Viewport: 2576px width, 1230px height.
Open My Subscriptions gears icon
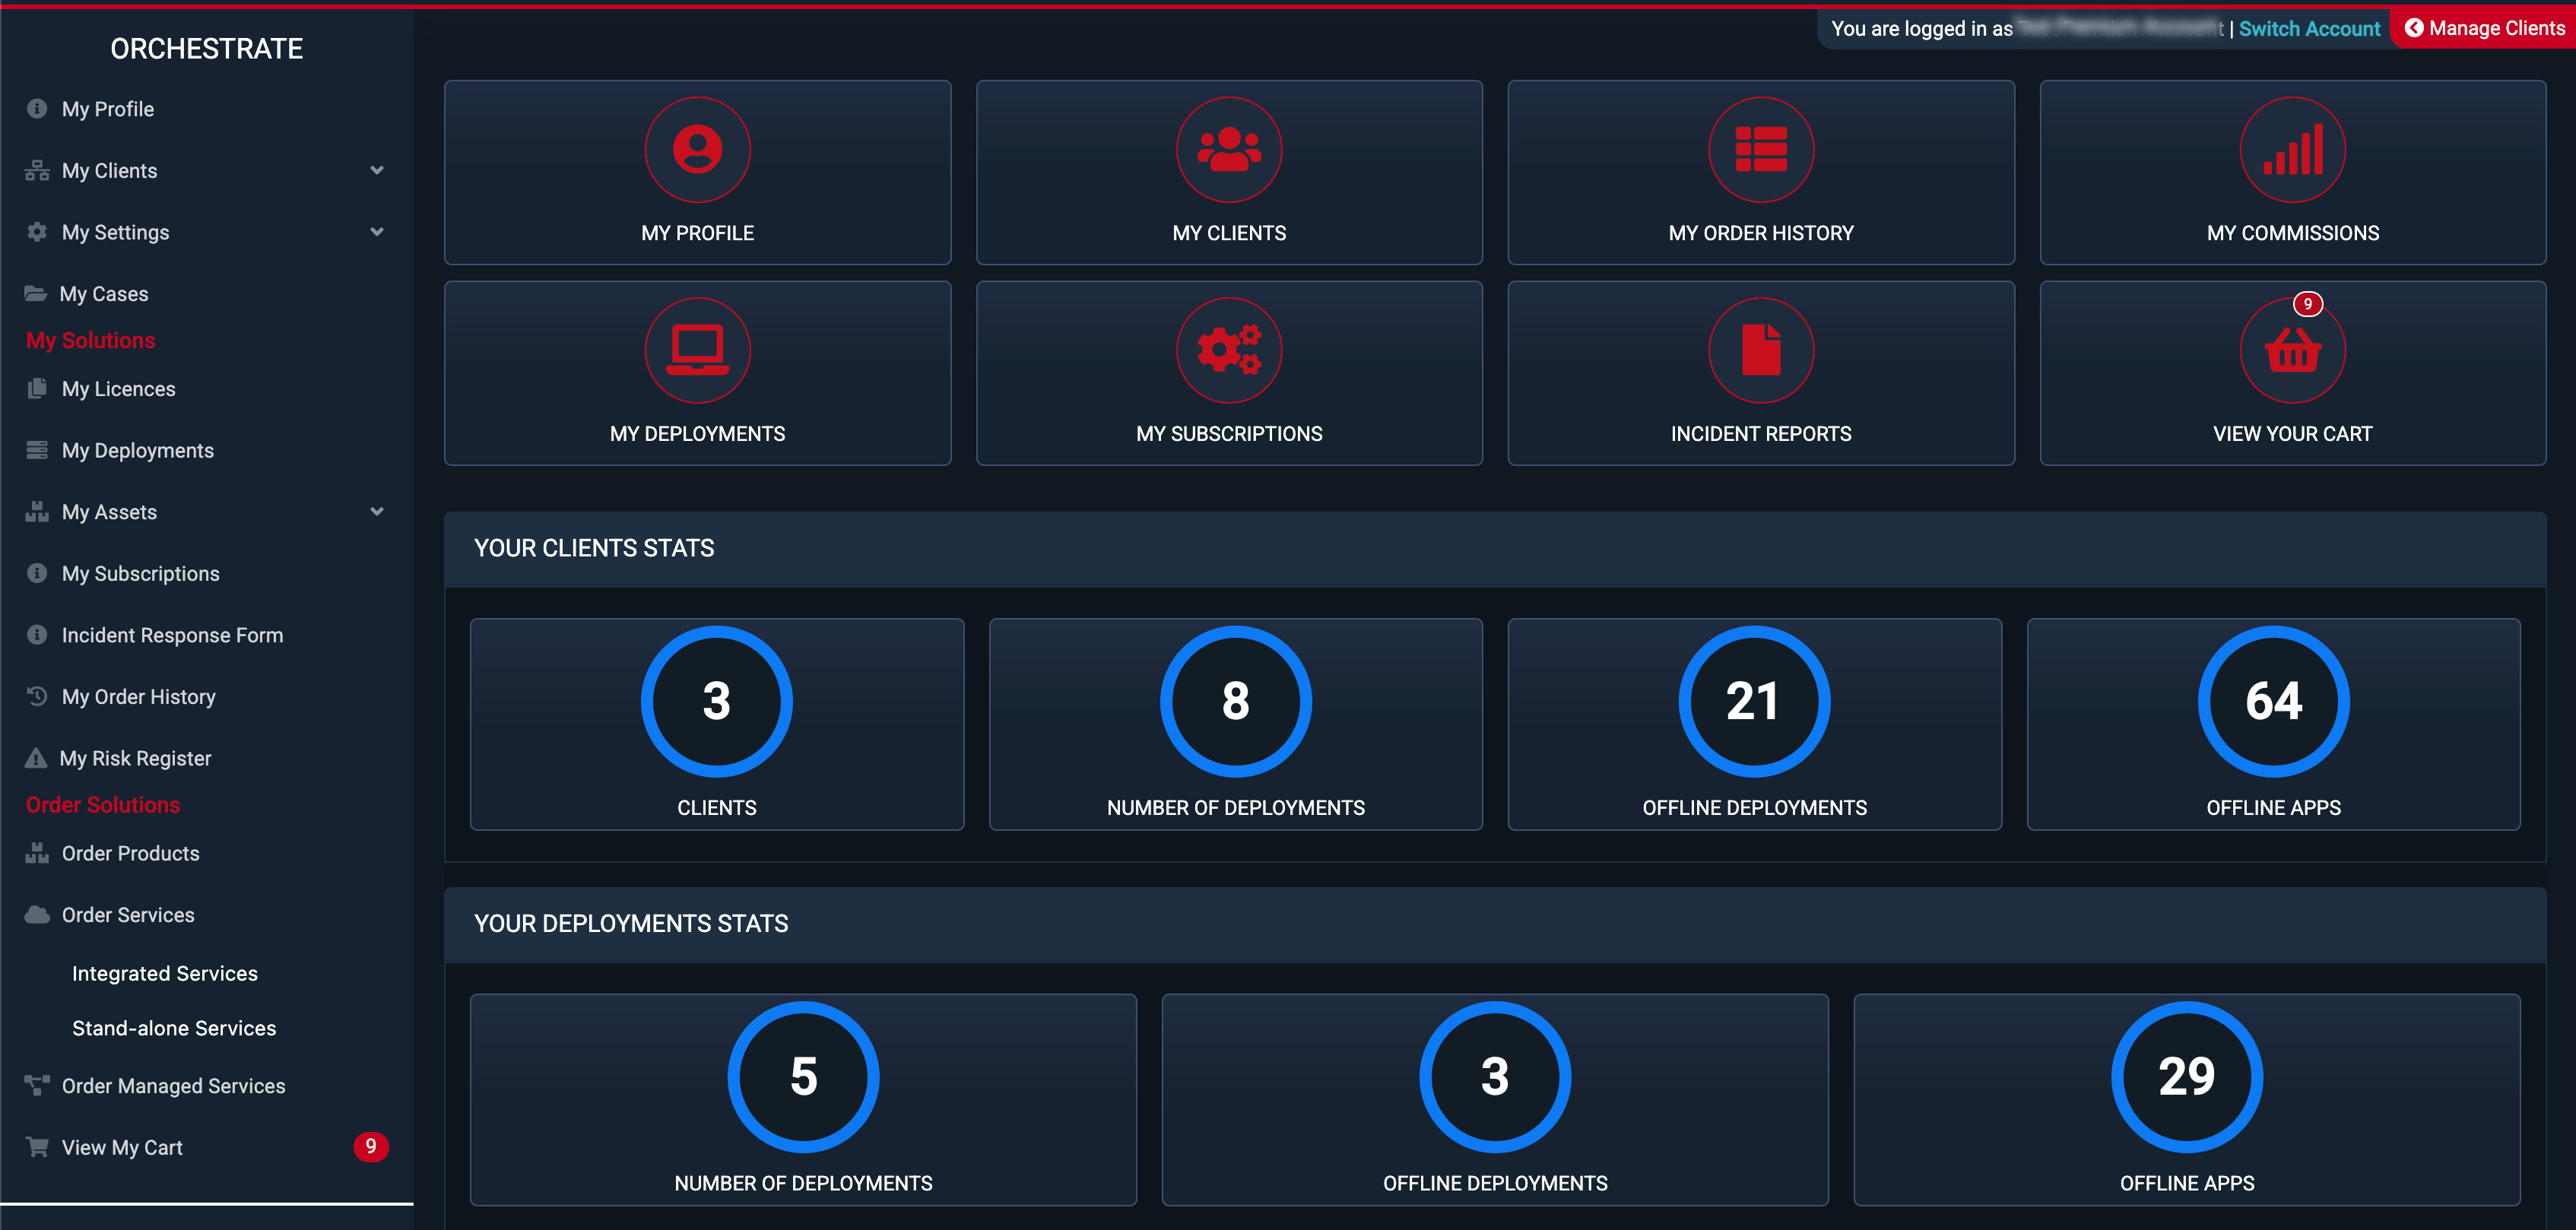(x=1228, y=350)
